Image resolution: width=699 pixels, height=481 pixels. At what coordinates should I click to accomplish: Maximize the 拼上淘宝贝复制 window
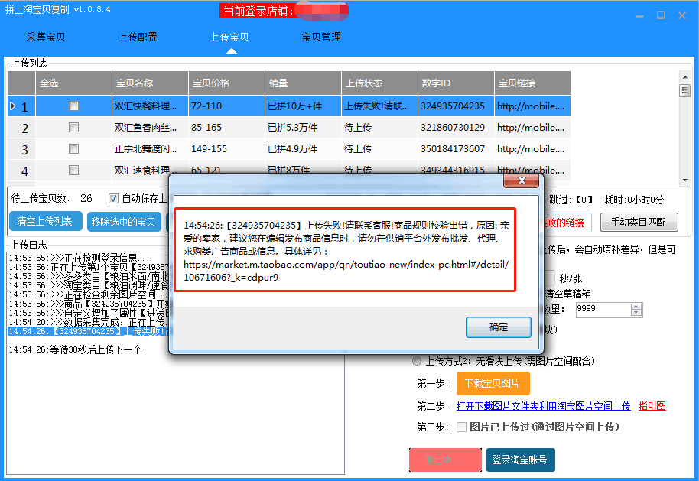coord(661,15)
